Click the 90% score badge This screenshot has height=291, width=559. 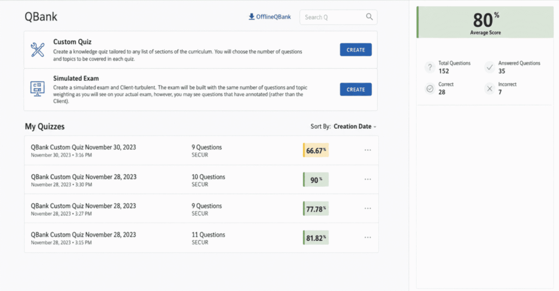(316, 180)
